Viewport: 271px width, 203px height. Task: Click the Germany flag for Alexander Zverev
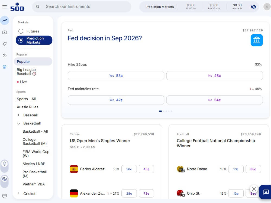tap(74, 194)
